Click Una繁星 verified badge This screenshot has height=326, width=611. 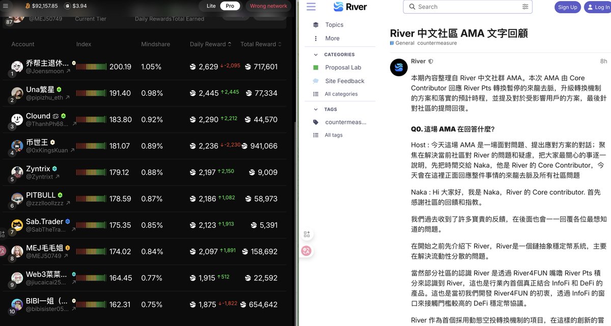point(59,89)
